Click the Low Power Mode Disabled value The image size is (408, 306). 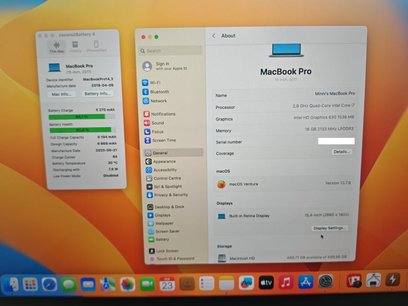click(x=111, y=176)
